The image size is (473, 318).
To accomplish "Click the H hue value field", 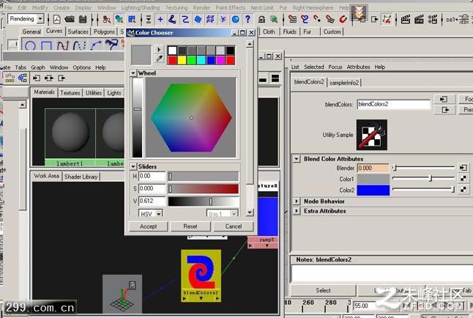I will pyautogui.click(x=152, y=176).
